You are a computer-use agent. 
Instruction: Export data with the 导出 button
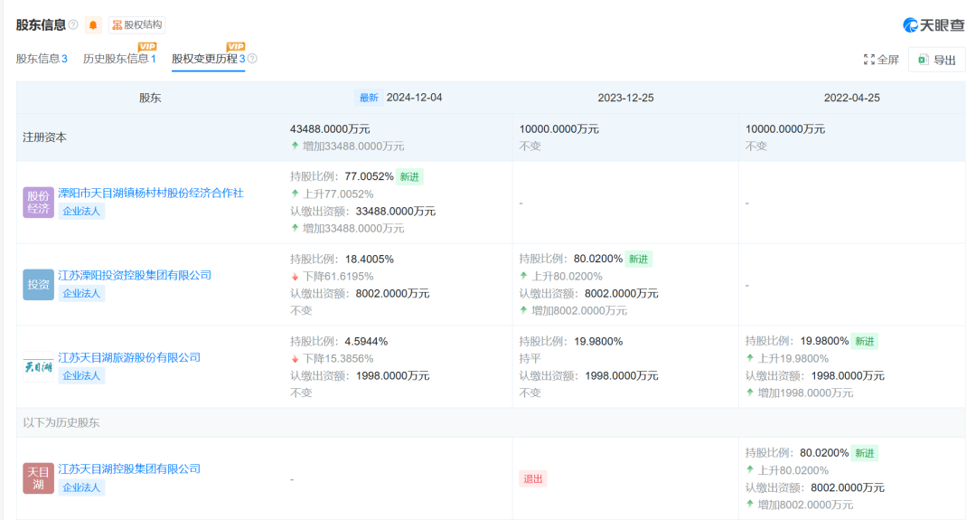[x=936, y=60]
